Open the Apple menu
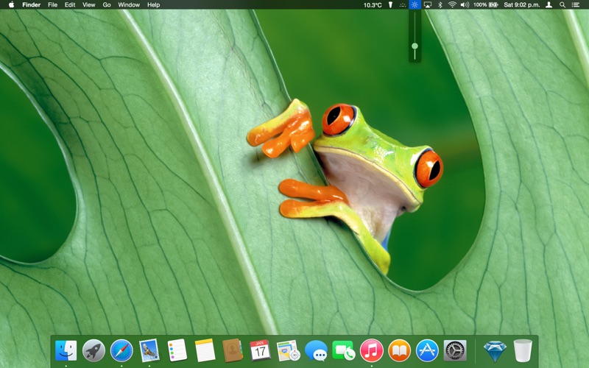 pyautogui.click(x=11, y=4)
